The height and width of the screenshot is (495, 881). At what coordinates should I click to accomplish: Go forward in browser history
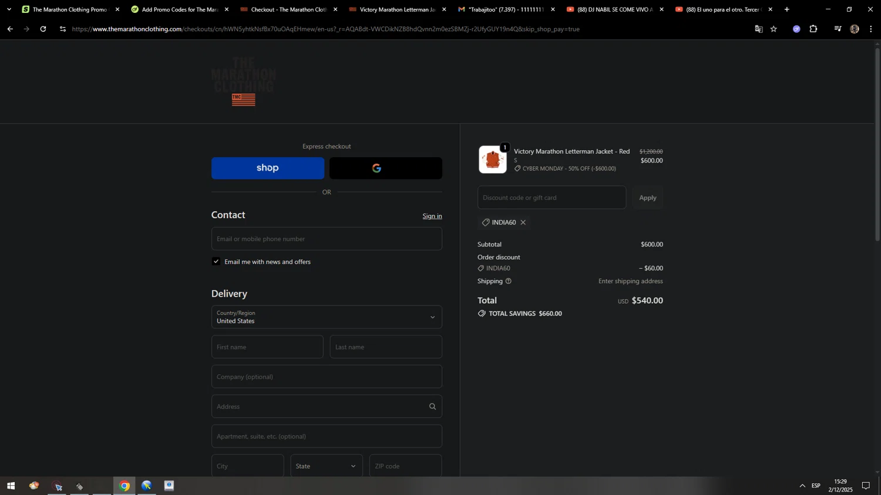click(26, 29)
